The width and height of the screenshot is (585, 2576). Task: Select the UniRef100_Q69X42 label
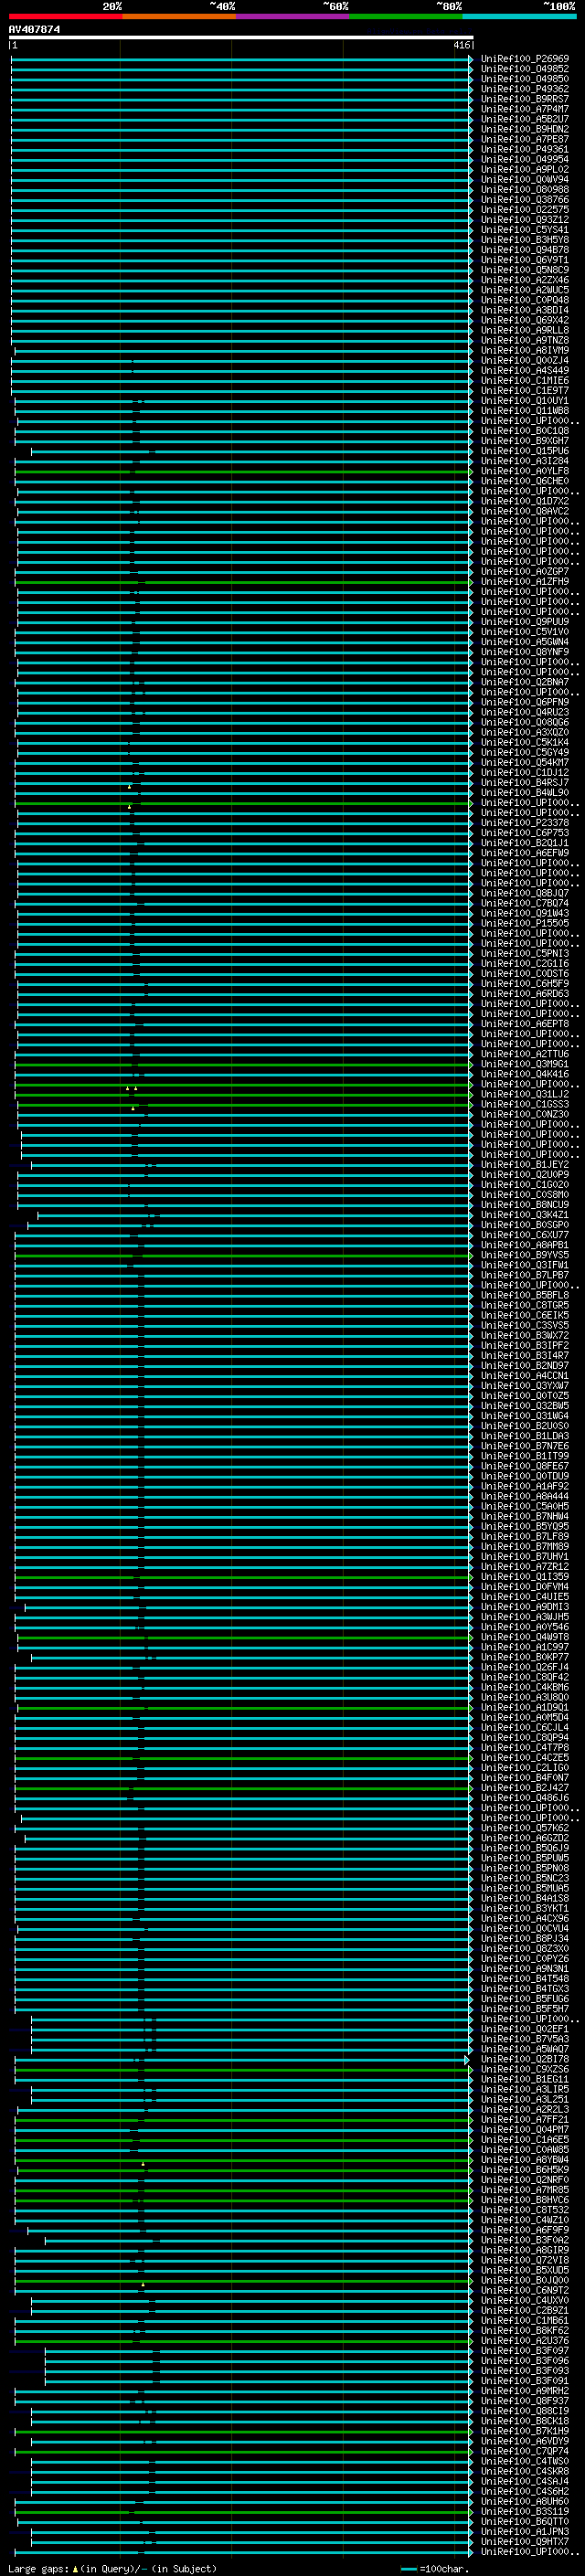[524, 320]
